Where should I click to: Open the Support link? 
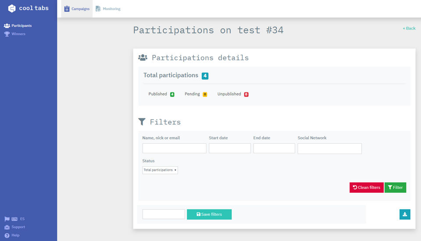tap(18, 227)
